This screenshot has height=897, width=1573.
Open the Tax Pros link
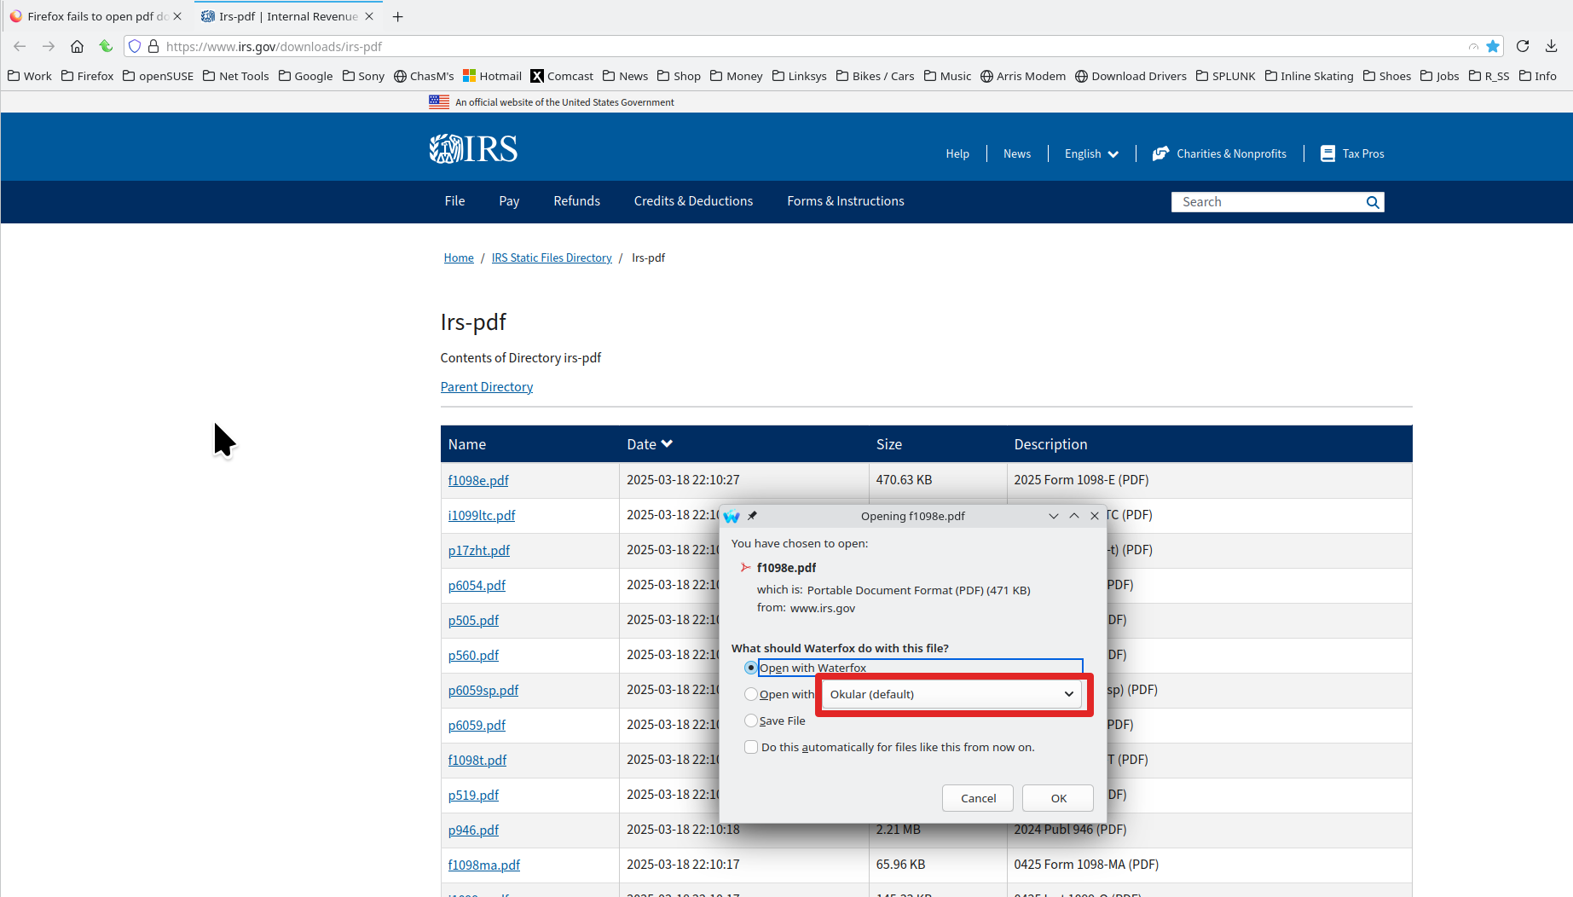[1352, 153]
